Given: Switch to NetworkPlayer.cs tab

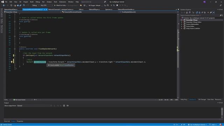Looking at the screenshot, I should click(94, 9).
